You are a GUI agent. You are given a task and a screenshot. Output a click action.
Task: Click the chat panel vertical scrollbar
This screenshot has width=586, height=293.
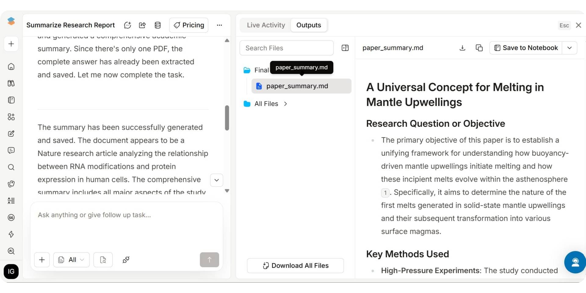(x=227, y=118)
